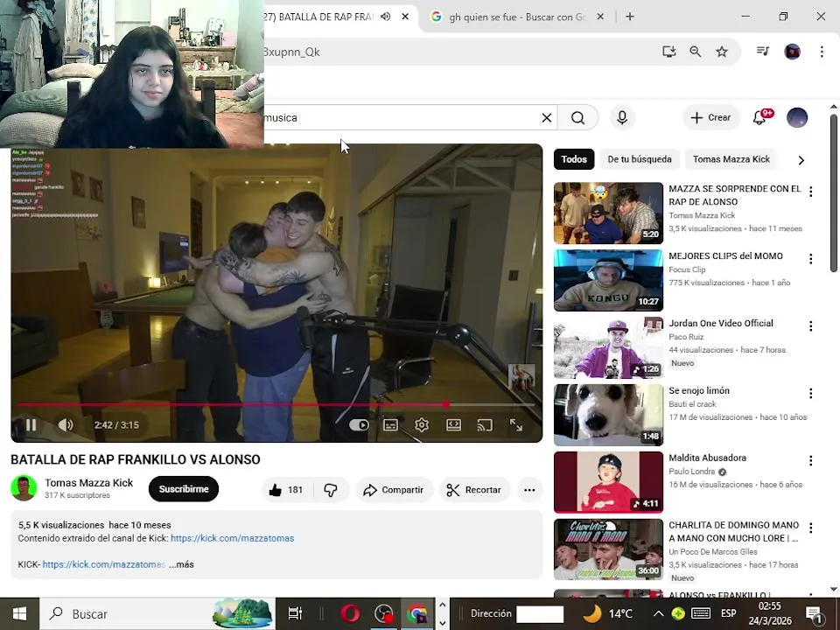Show more filter chips with the arrow
The image size is (840, 630).
(x=801, y=160)
